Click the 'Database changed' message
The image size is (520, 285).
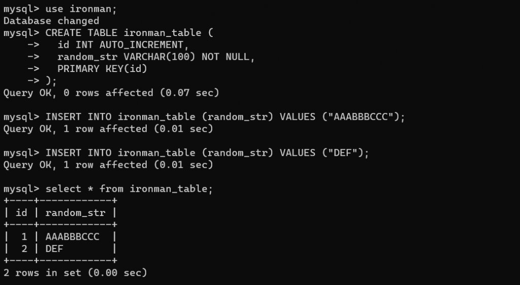point(51,21)
